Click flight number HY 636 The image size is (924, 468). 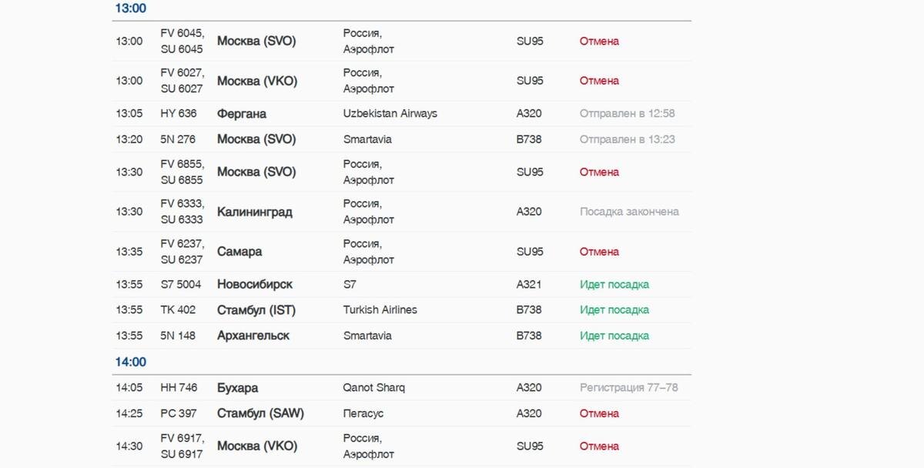[179, 113]
